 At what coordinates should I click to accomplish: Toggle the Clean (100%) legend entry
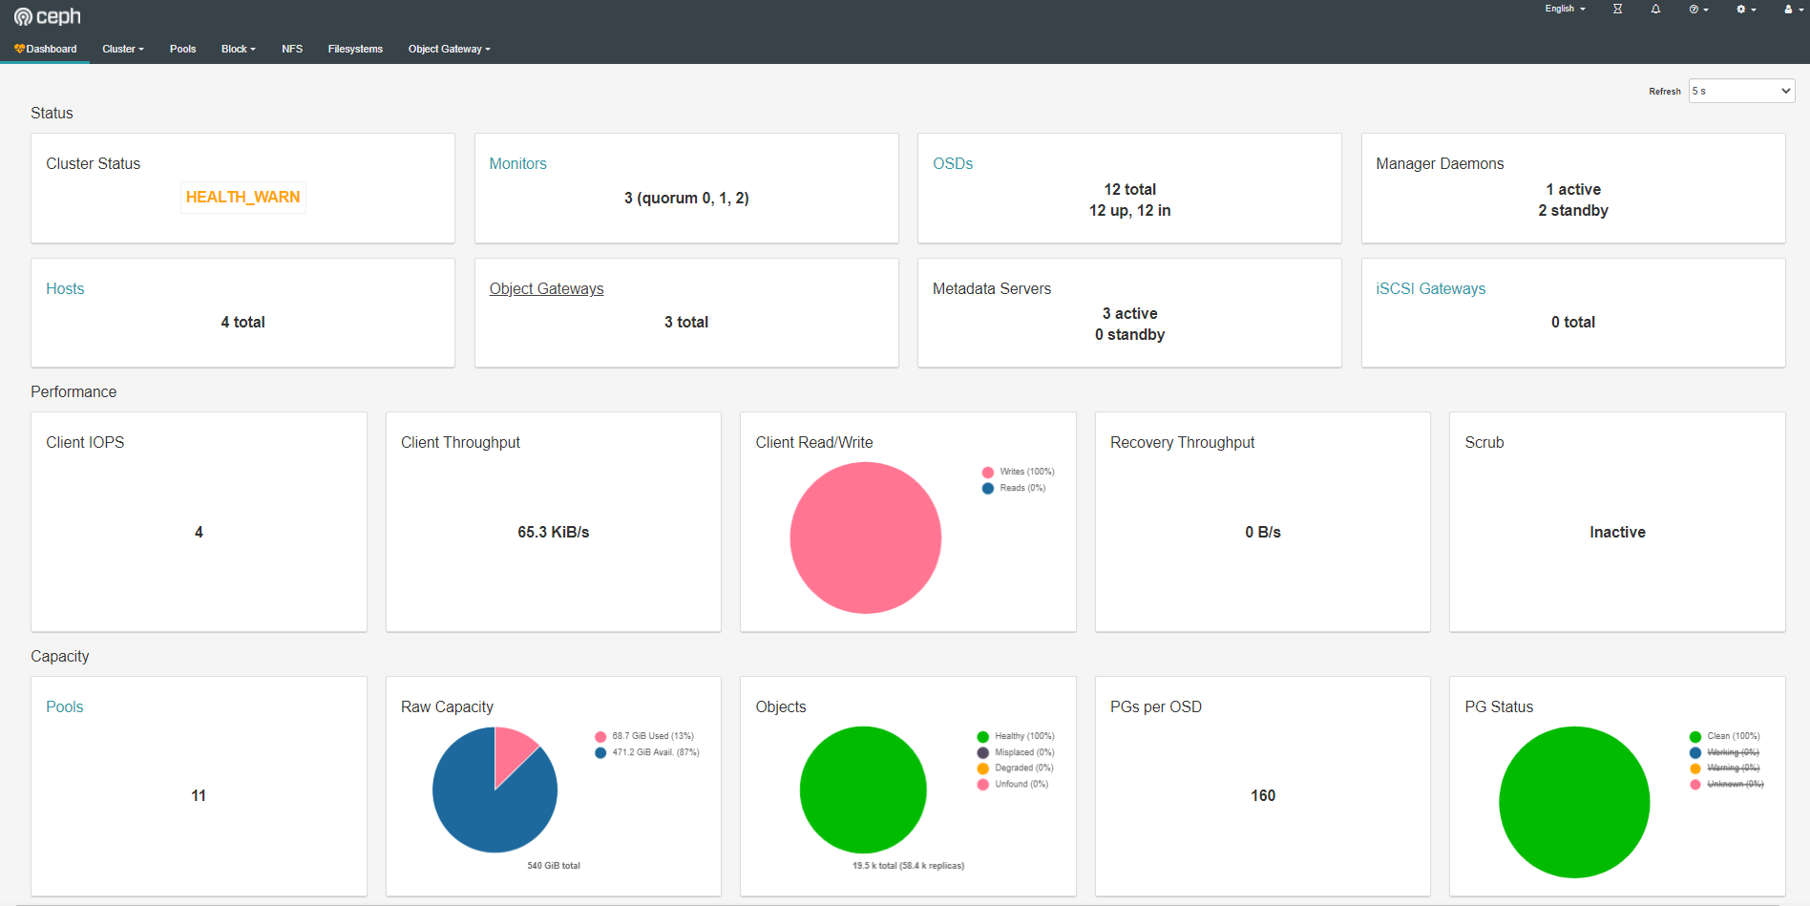(x=1724, y=736)
